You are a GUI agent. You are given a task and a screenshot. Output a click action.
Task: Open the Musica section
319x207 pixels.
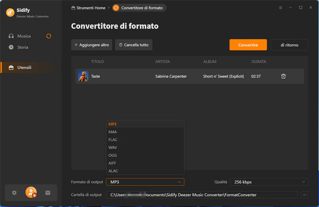(24, 36)
